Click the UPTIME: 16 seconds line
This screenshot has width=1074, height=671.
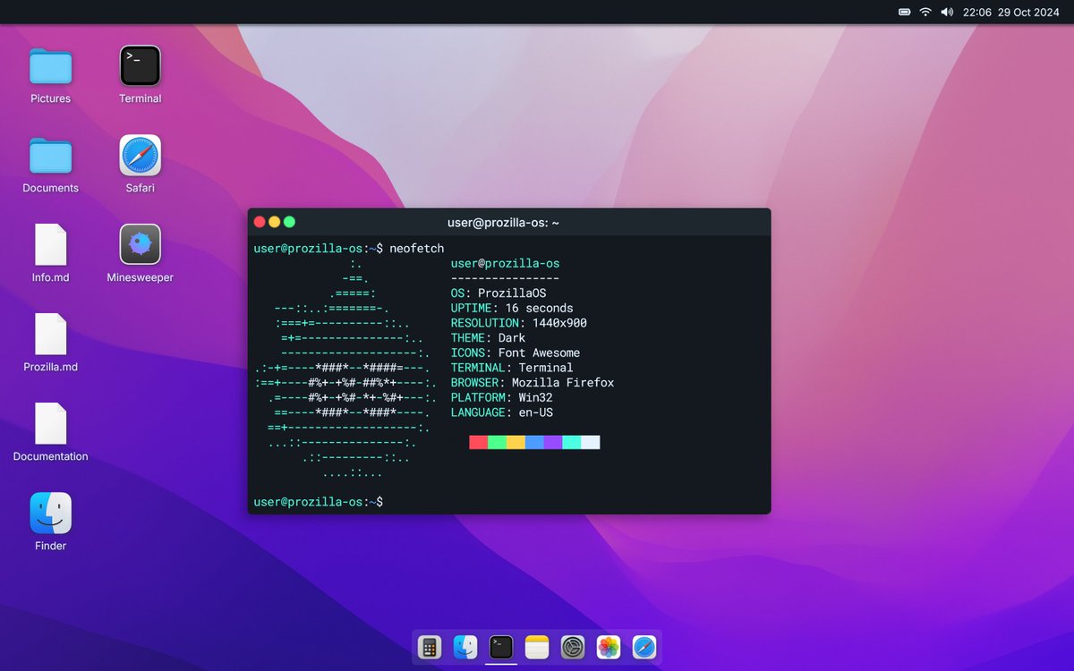click(512, 308)
